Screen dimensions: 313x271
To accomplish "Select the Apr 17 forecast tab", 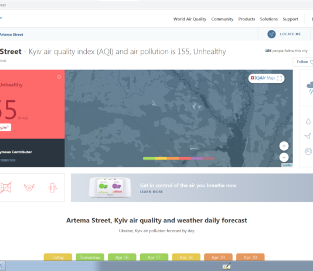I will pos(154,258).
